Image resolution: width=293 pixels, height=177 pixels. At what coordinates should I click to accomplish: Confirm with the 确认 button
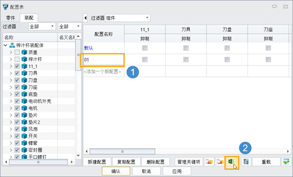[x=116, y=171]
